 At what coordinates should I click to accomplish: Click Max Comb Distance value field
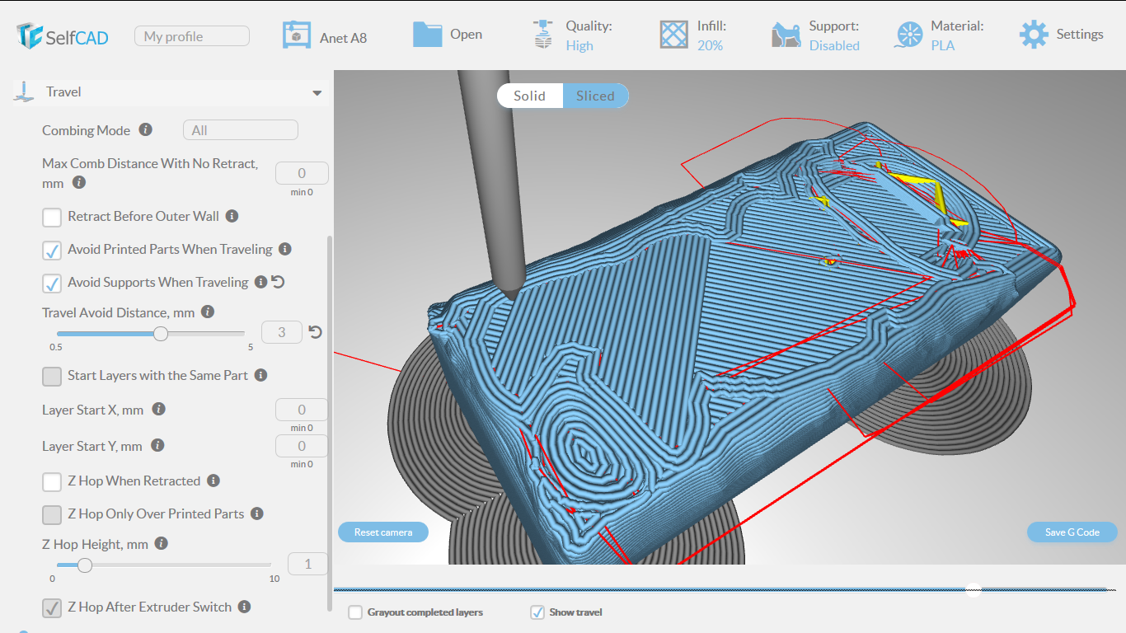point(302,173)
